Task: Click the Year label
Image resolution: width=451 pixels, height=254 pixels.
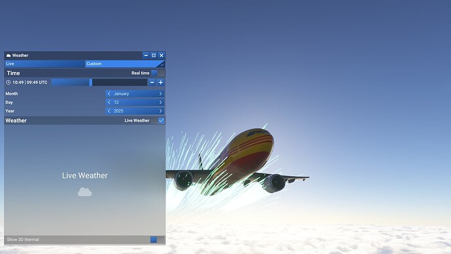Action: [x=10, y=111]
